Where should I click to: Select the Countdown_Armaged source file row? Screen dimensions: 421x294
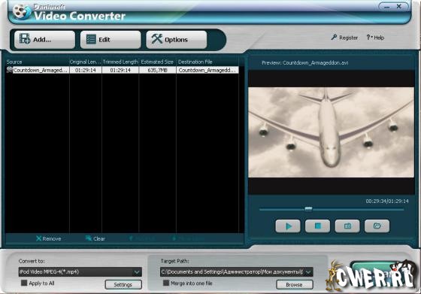tap(123, 70)
